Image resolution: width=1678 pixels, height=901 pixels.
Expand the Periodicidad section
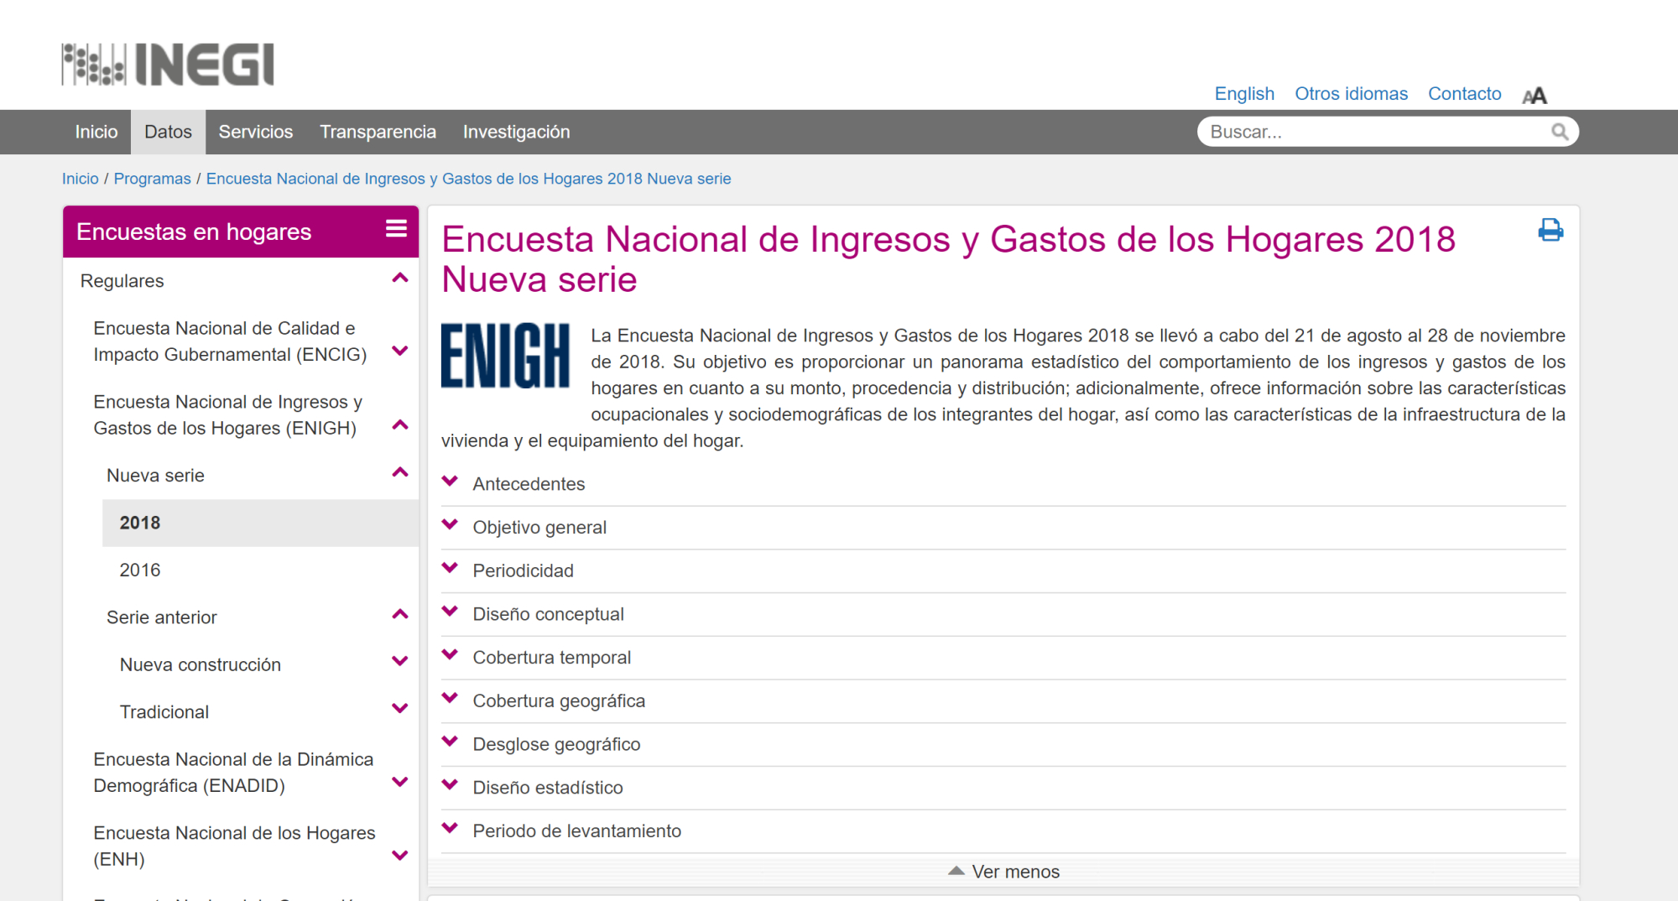[x=1003, y=570]
